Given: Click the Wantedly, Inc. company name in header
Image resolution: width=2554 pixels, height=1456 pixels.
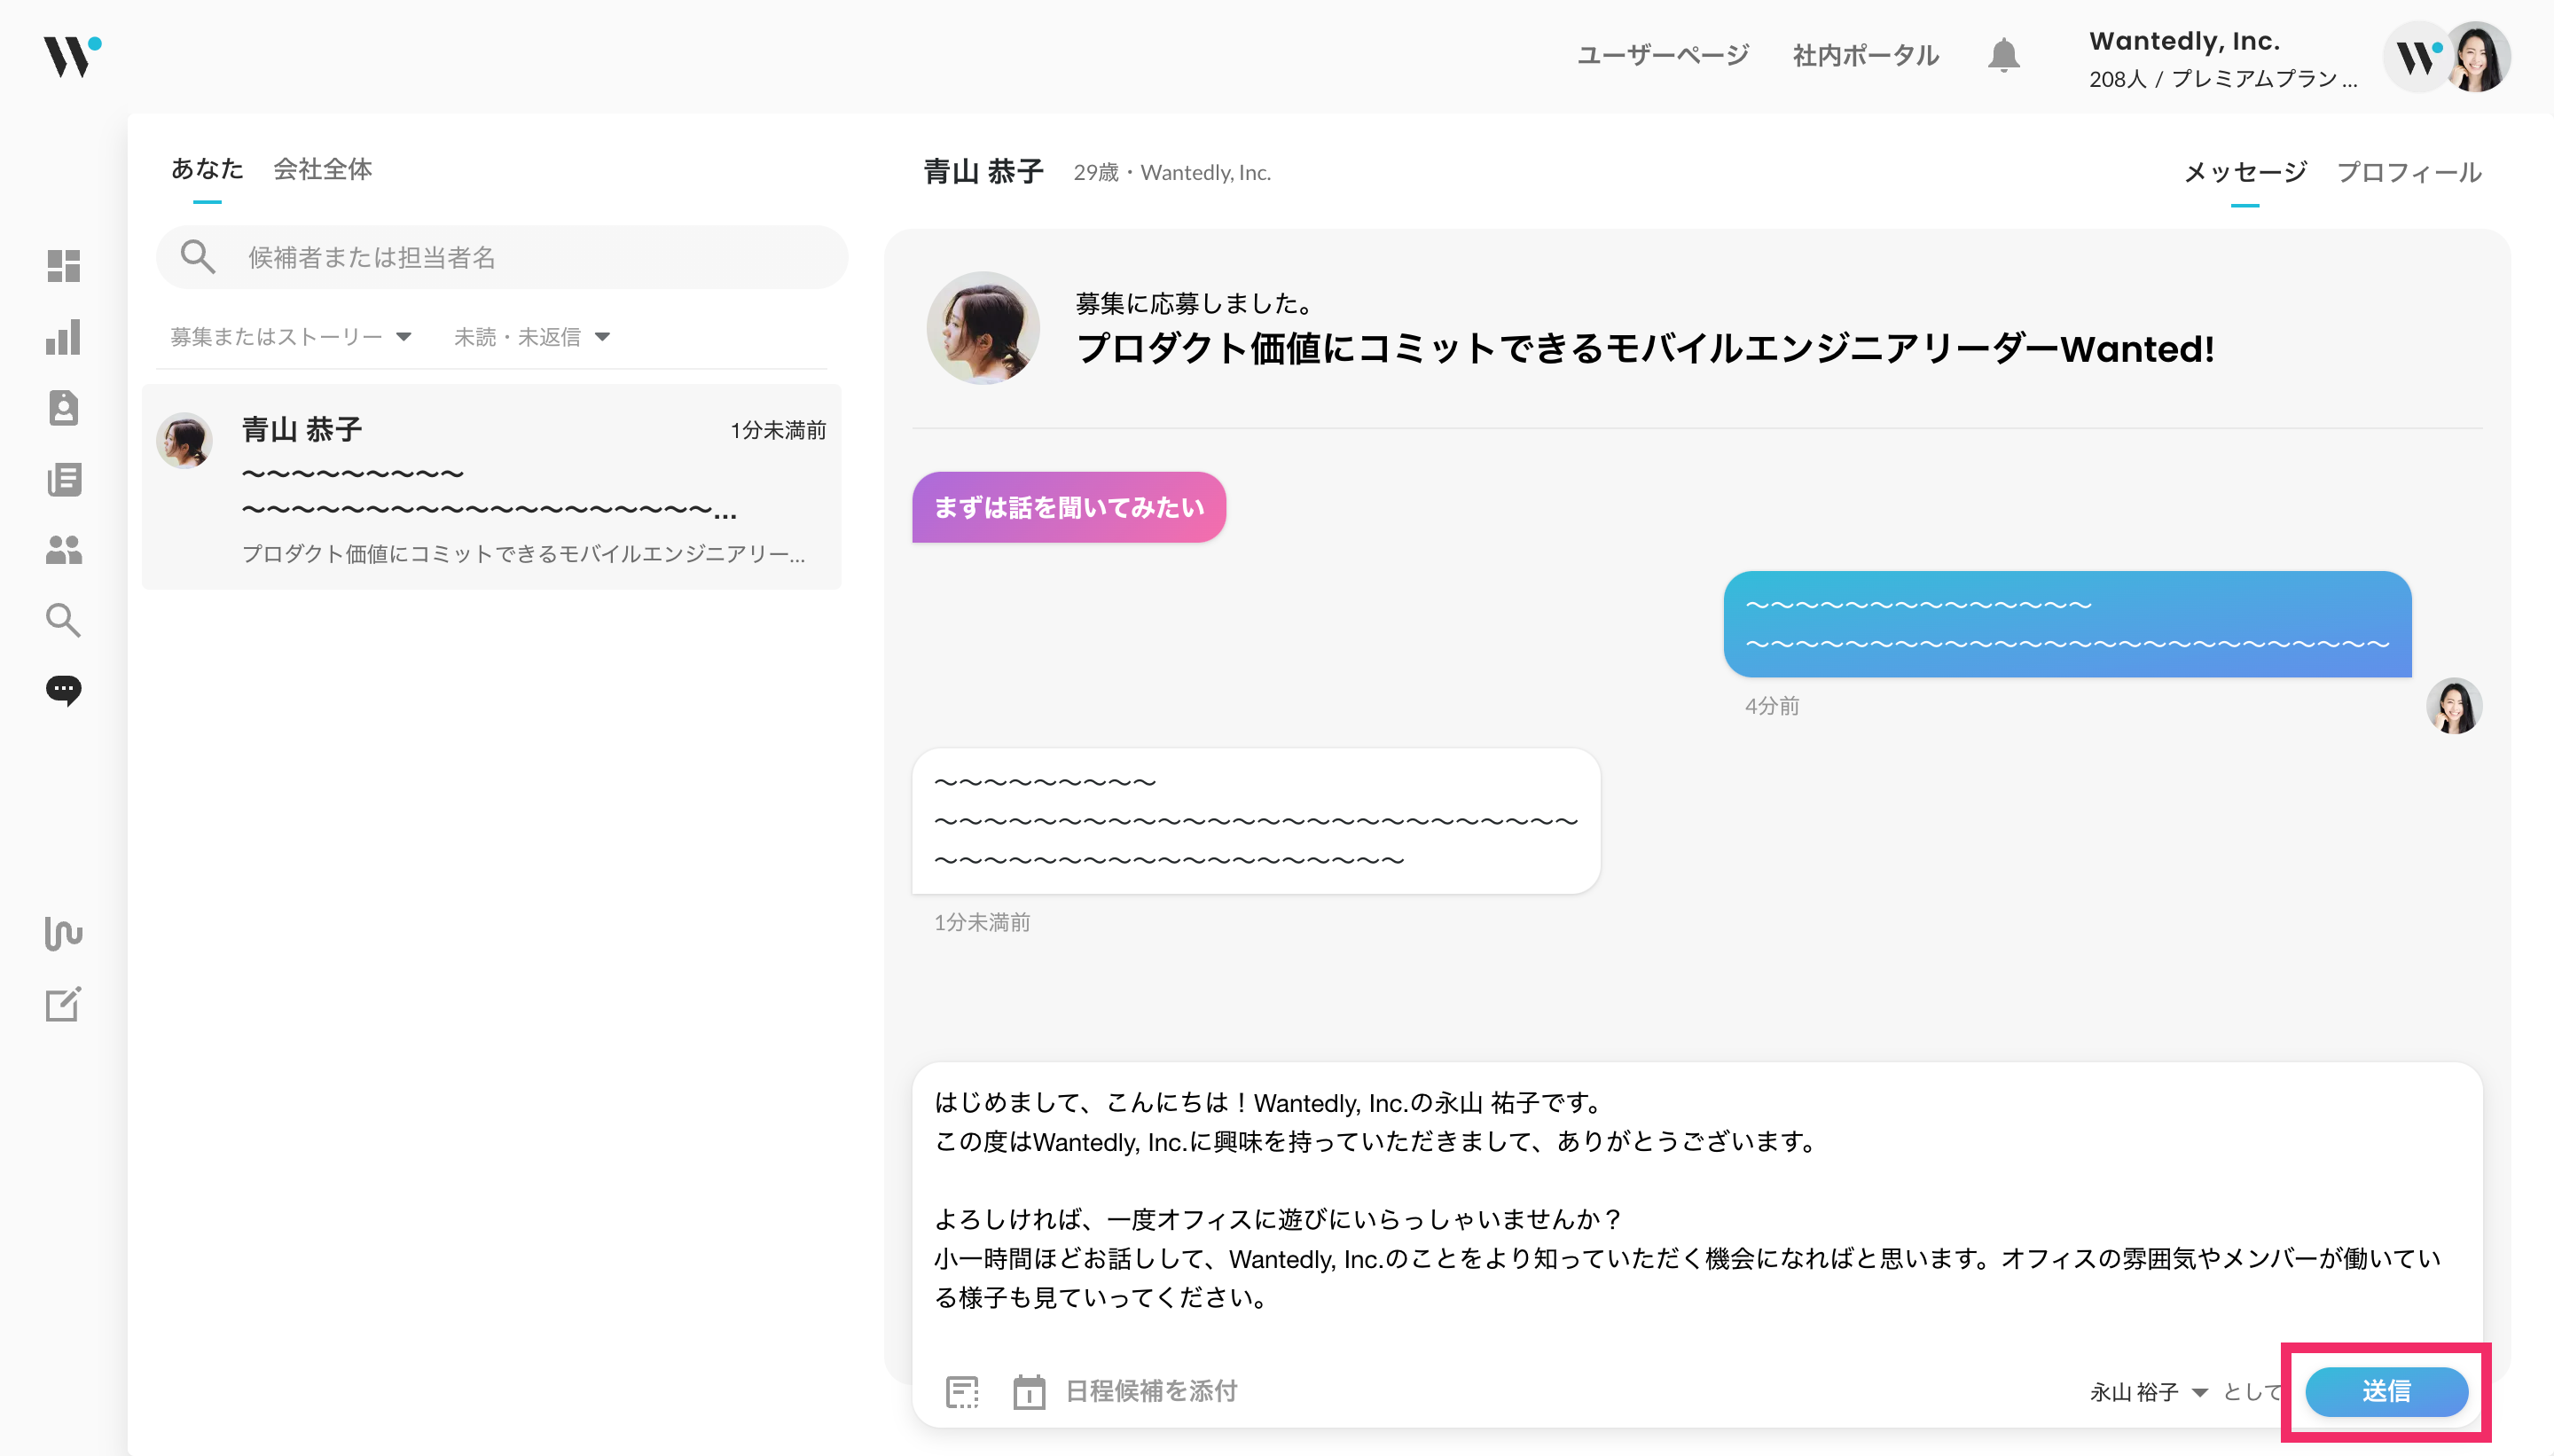Looking at the screenshot, I should [2184, 41].
